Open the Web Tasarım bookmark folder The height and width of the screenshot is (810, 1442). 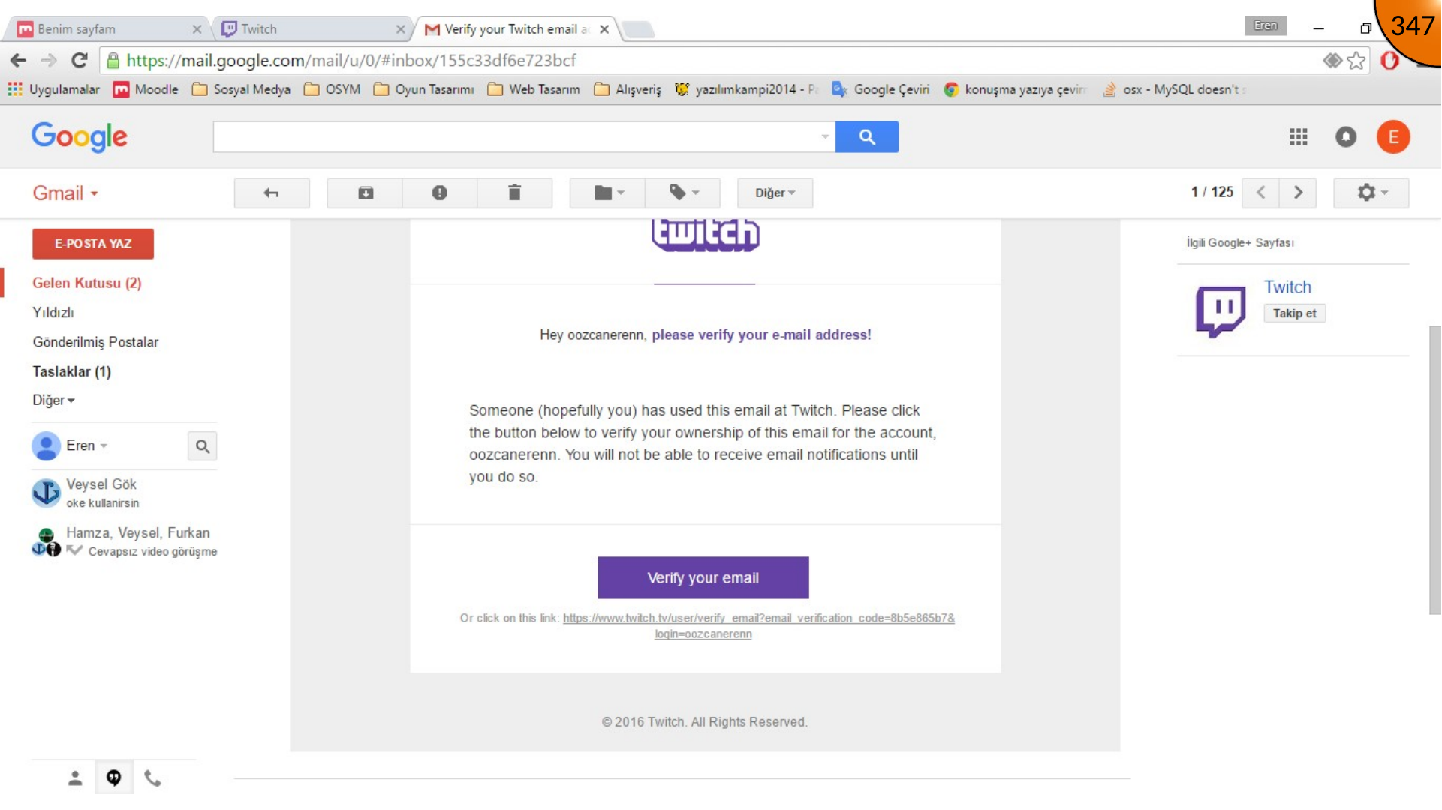click(534, 89)
